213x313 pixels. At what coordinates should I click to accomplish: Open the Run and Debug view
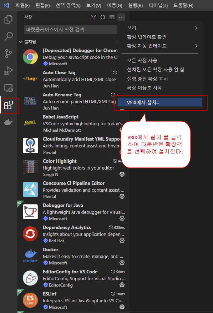8,71
